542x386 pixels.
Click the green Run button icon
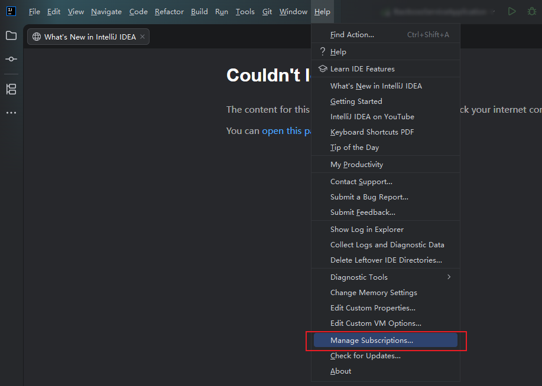tap(512, 11)
